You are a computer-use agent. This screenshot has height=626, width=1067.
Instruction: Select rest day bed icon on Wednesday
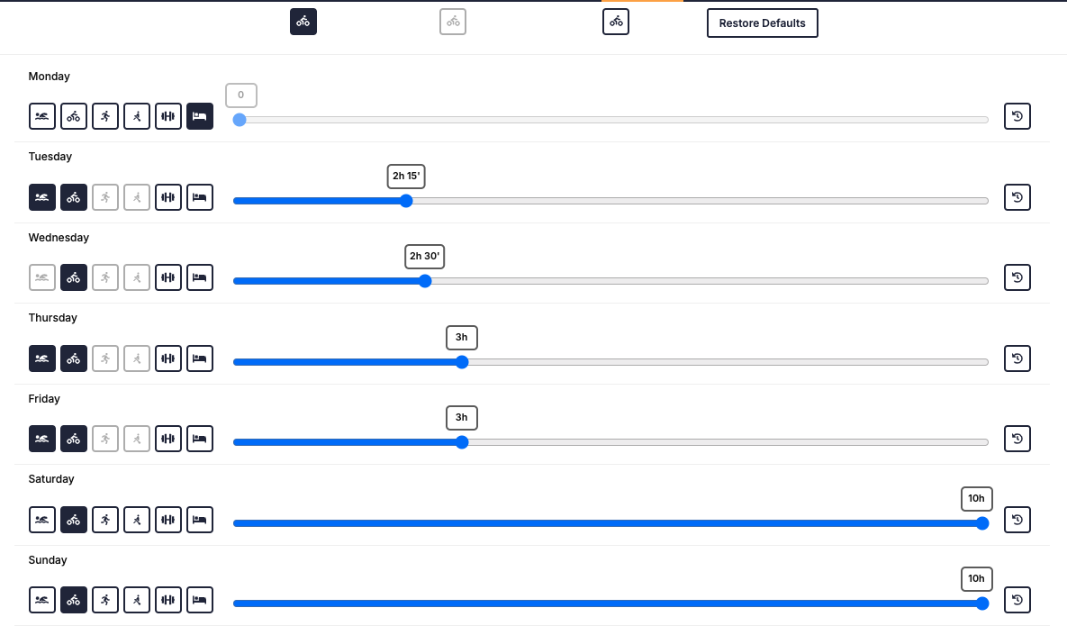(x=200, y=277)
